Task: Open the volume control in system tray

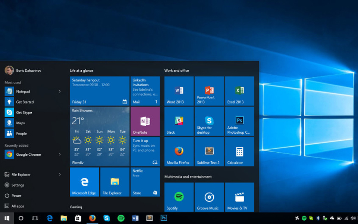Action: pos(353,218)
